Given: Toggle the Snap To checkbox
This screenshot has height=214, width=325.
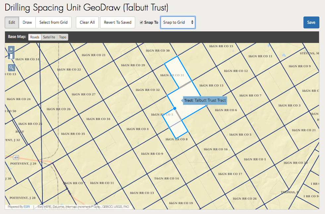Looking at the screenshot, I should (x=141, y=22).
